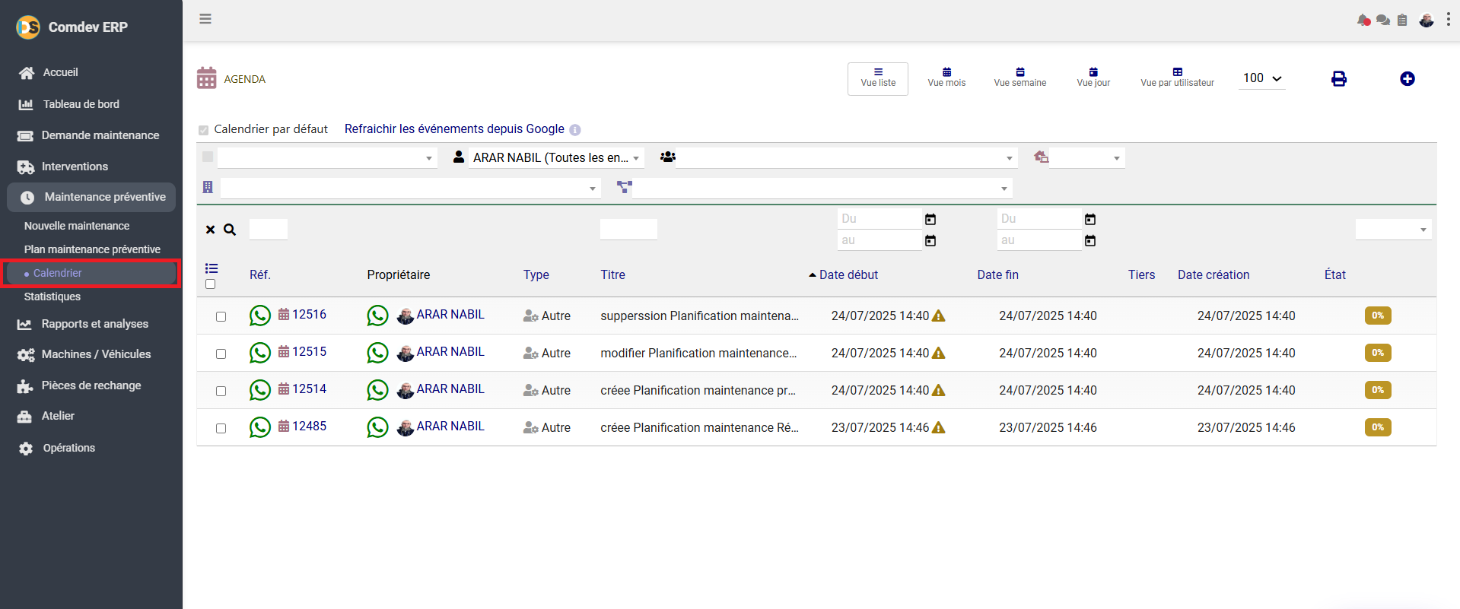Open event reference 12516
This screenshot has width=1460, height=609.
[x=309, y=315]
